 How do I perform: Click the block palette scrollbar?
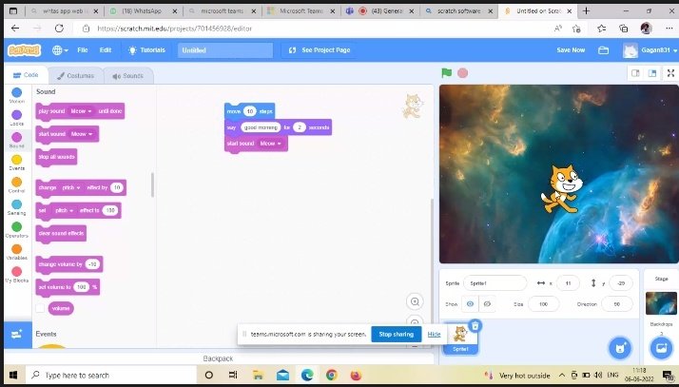click(152, 184)
